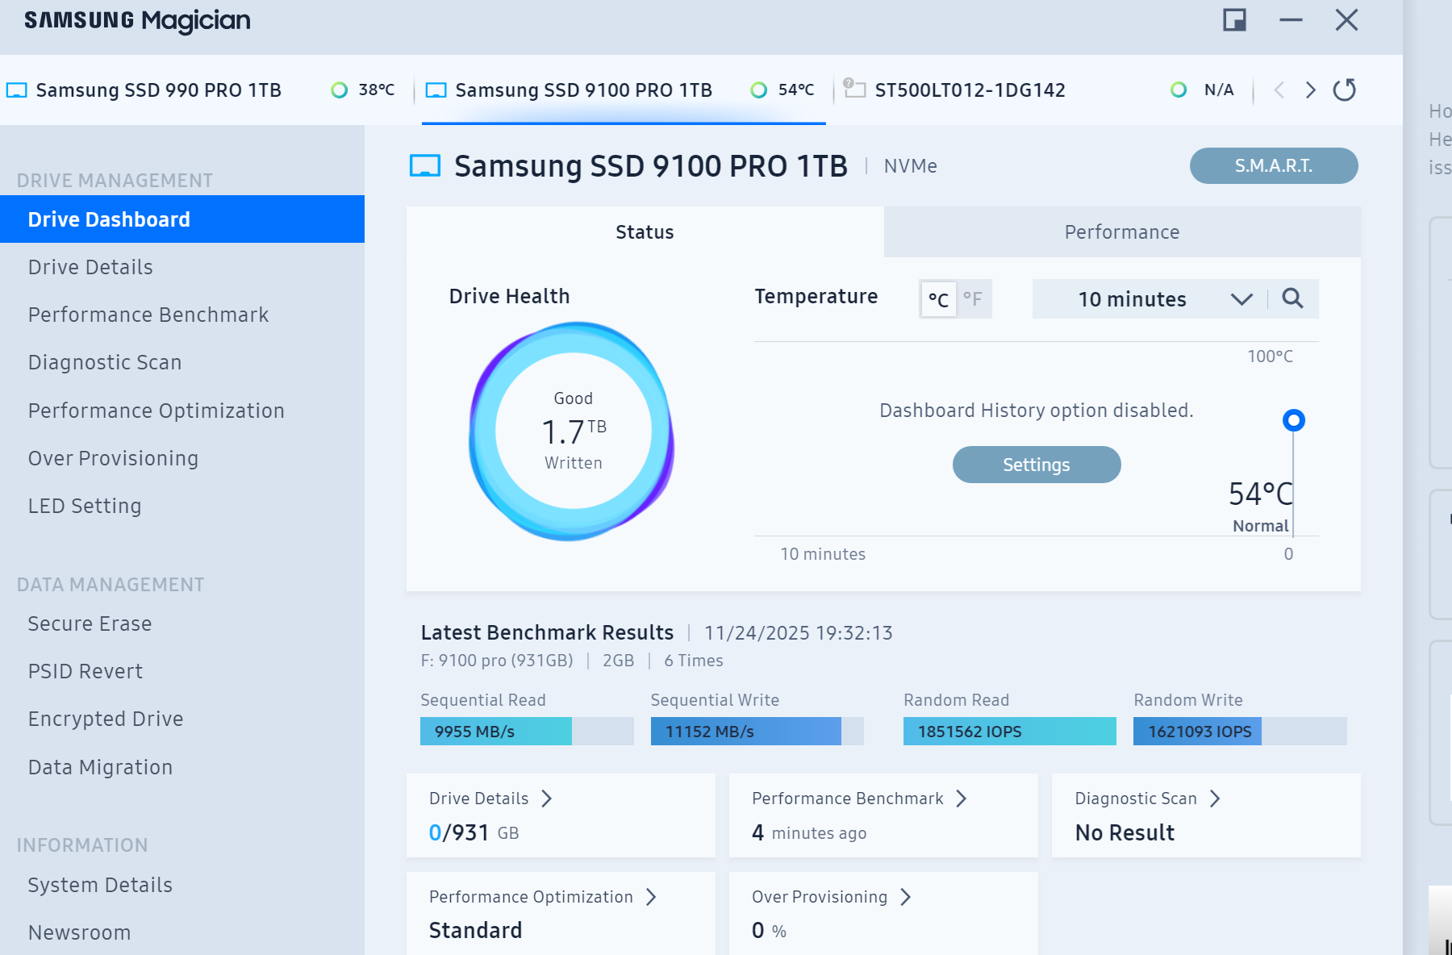Click the Settings button for dashboard history
The height and width of the screenshot is (955, 1452).
[1037, 465]
